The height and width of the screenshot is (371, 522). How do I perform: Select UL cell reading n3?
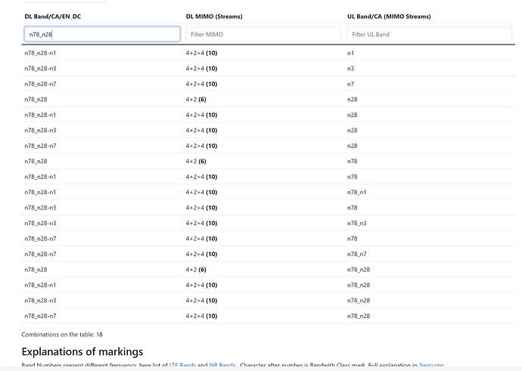click(x=350, y=69)
